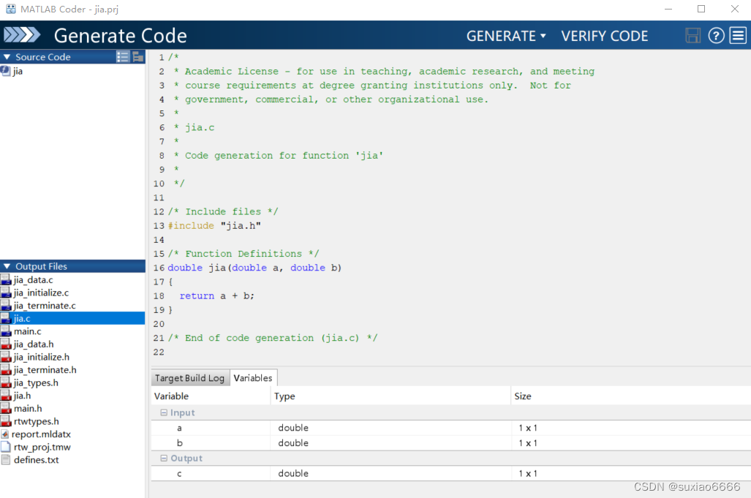Image resolution: width=751 pixels, height=498 pixels.
Task: Click the Variable column header
Action: pyautogui.click(x=211, y=396)
